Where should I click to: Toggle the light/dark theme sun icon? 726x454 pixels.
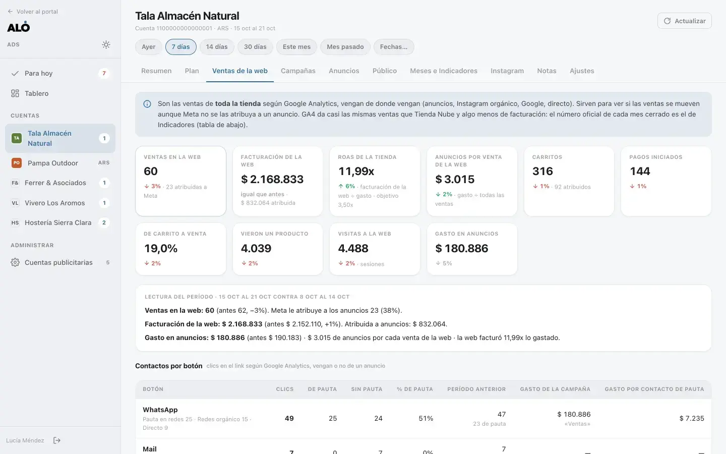[x=106, y=44]
